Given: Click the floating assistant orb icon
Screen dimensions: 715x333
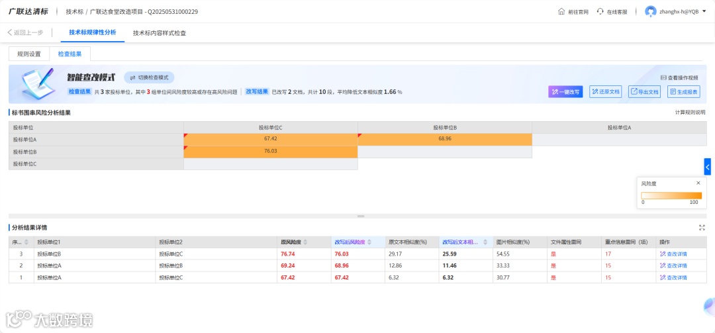Looking at the screenshot, I should 710,307.
